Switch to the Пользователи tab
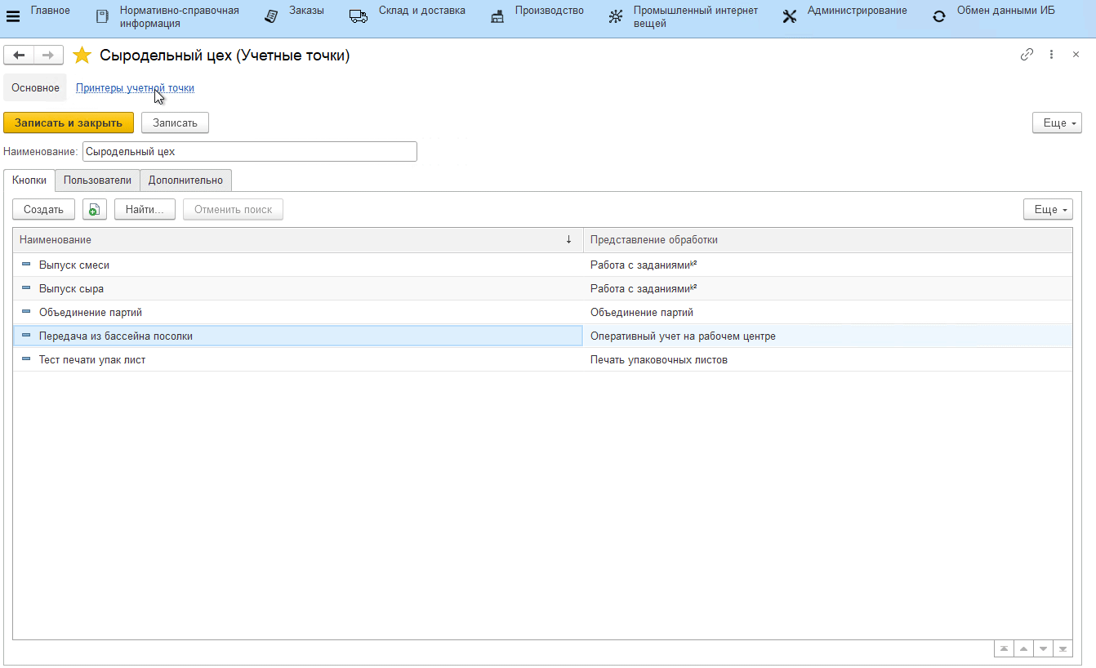The height and width of the screenshot is (668, 1096). click(97, 180)
